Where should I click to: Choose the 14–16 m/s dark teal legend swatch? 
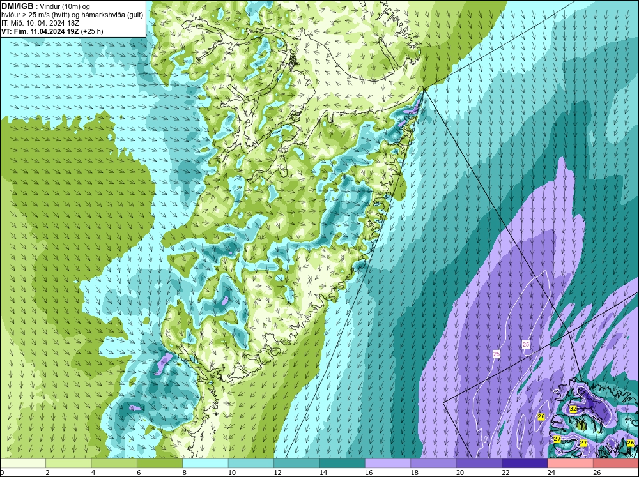pyautogui.click(x=343, y=464)
